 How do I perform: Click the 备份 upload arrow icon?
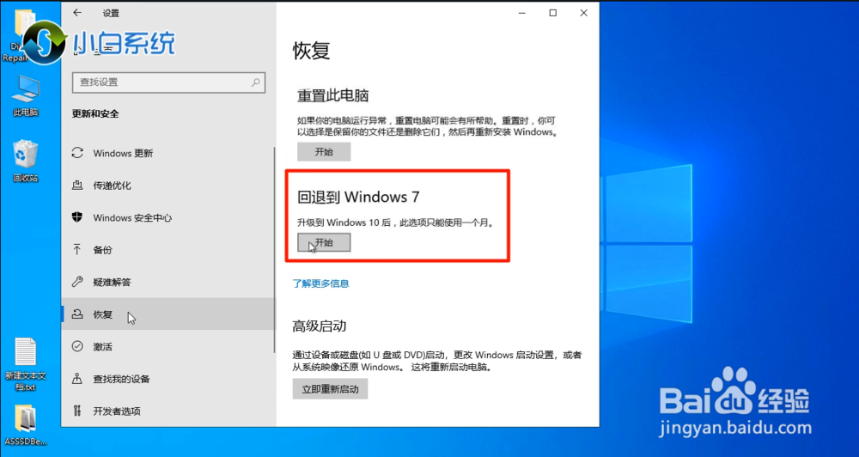pyautogui.click(x=77, y=250)
